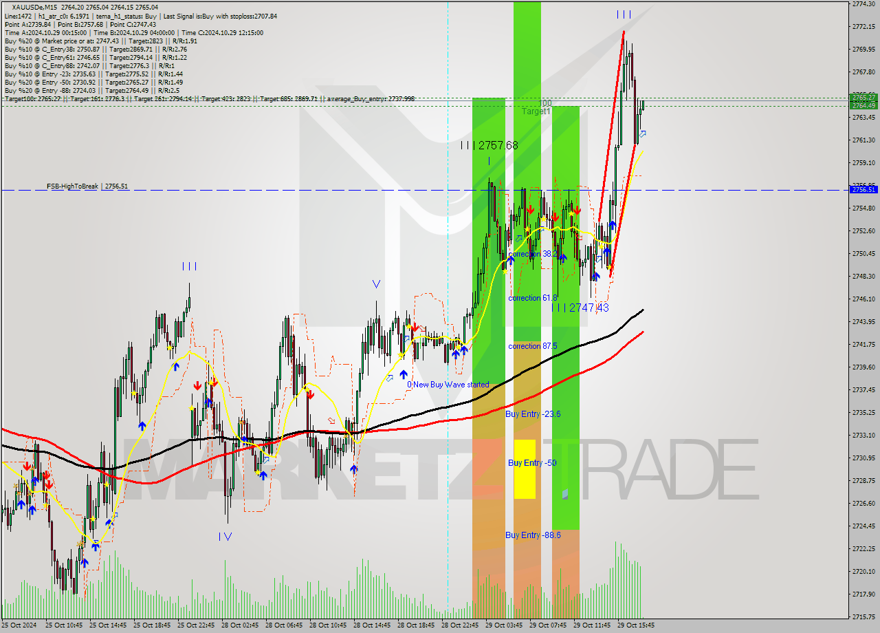Select the 'Buy Entry -88.6' label
The image size is (880, 633).
click(x=533, y=535)
